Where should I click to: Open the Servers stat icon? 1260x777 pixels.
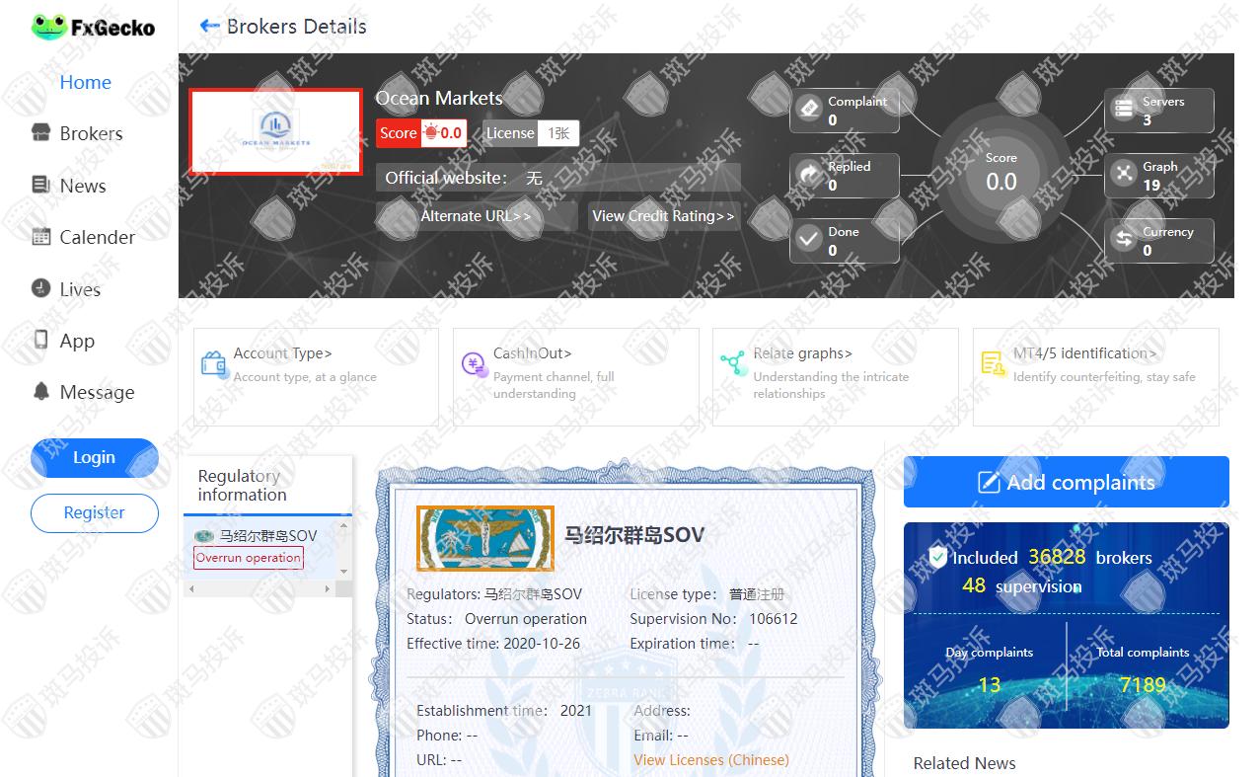coord(1124,109)
